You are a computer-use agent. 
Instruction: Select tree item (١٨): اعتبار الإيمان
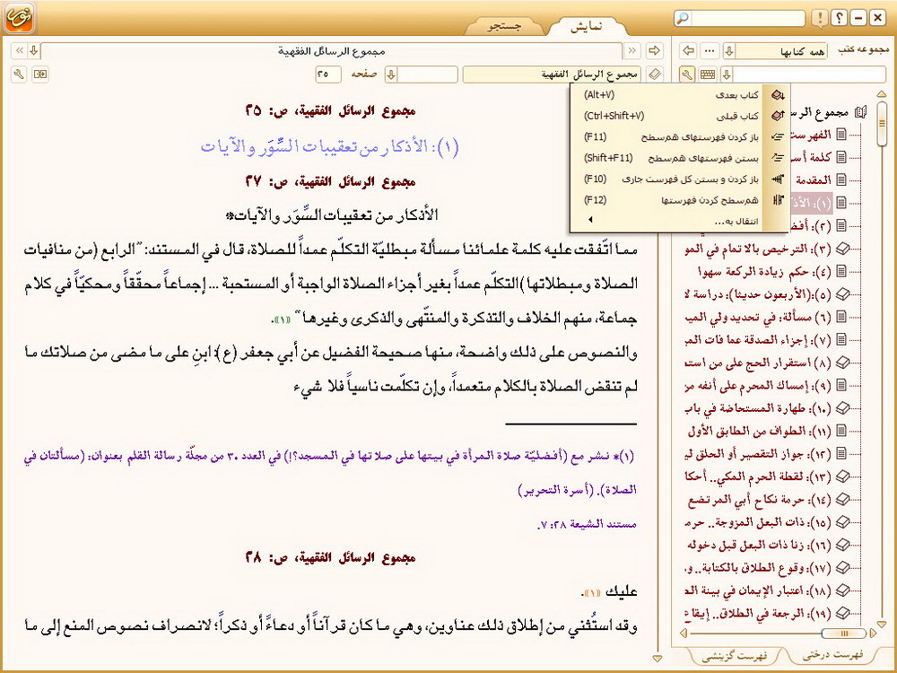click(x=758, y=590)
